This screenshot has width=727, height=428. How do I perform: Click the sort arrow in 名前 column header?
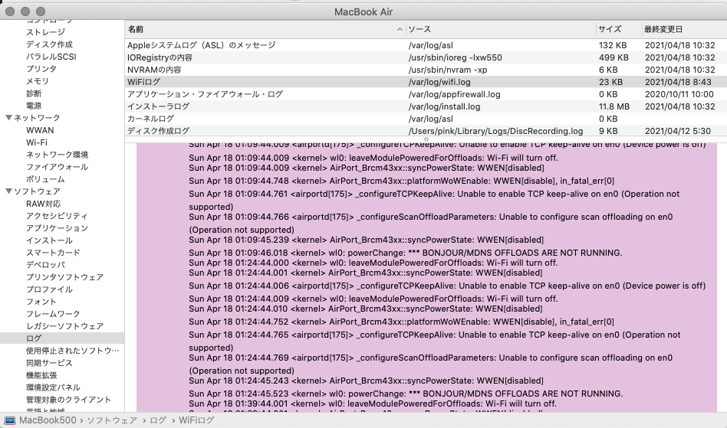(x=400, y=29)
